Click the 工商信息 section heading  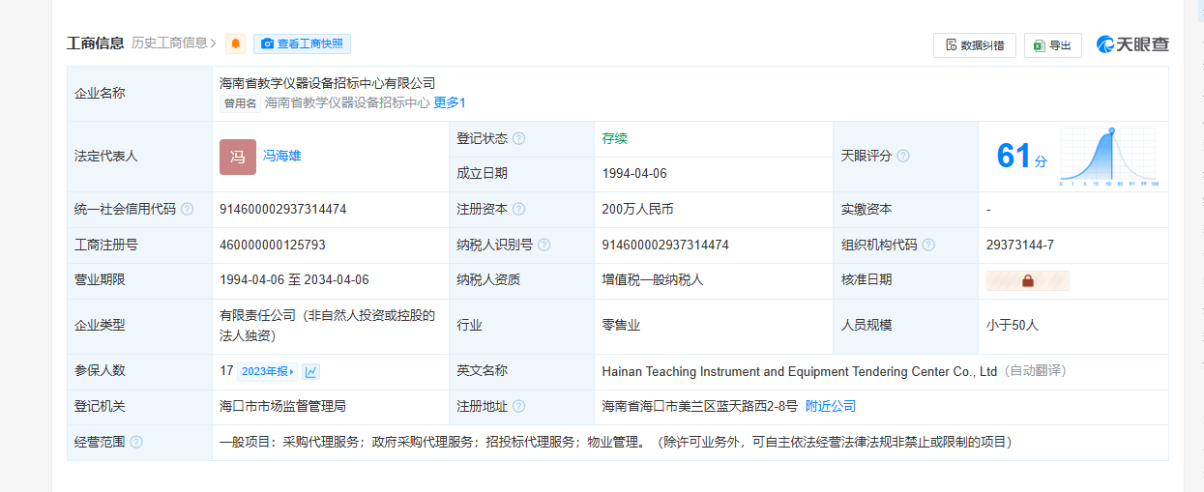click(95, 43)
